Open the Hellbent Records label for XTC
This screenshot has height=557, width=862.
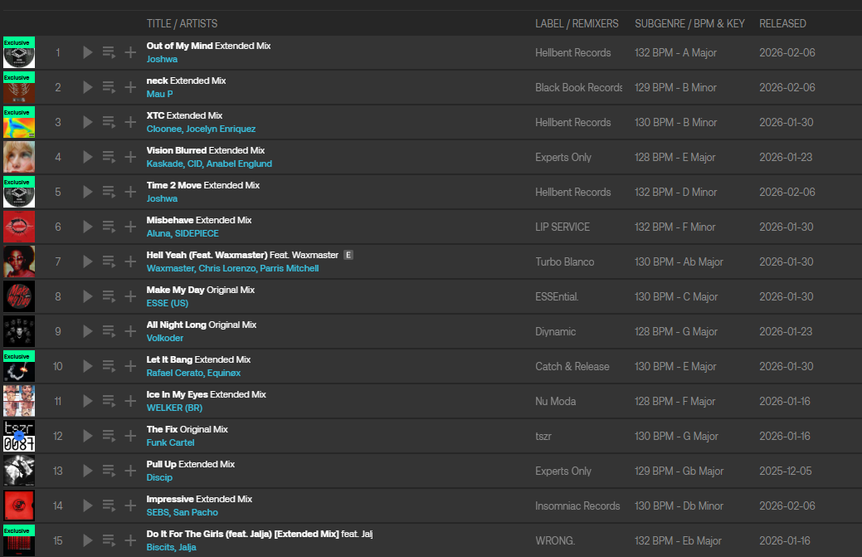click(x=572, y=122)
